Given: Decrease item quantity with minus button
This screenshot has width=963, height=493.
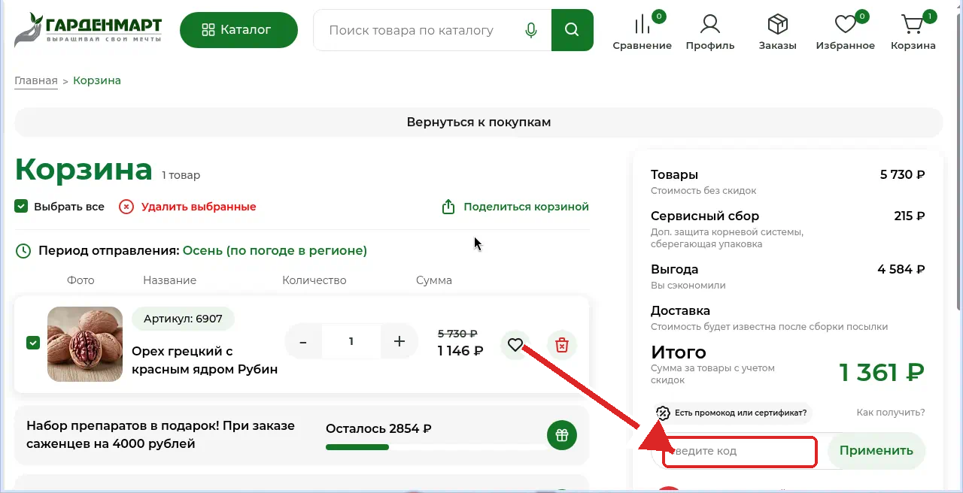Looking at the screenshot, I should point(303,342).
